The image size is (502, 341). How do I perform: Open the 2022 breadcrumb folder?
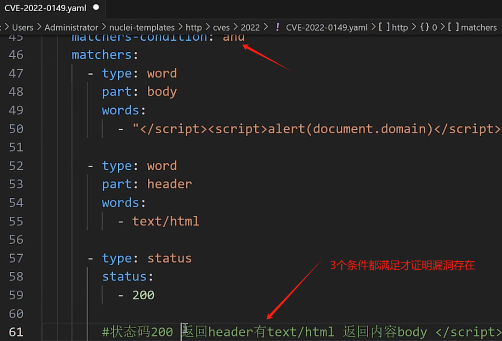coord(250,27)
